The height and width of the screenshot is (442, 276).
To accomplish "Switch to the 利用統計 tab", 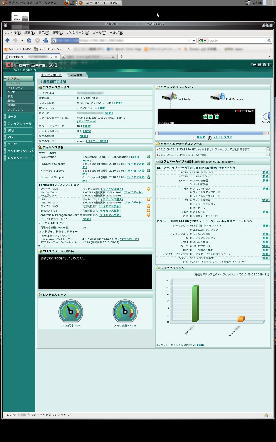I will [x=76, y=75].
